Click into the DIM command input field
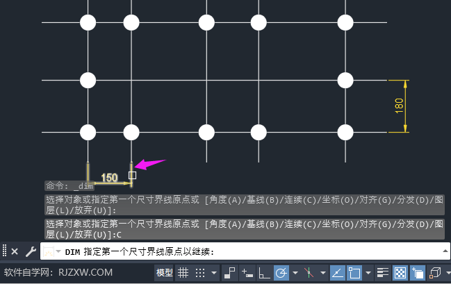Viewport: 451px width, 284px height. 245,252
